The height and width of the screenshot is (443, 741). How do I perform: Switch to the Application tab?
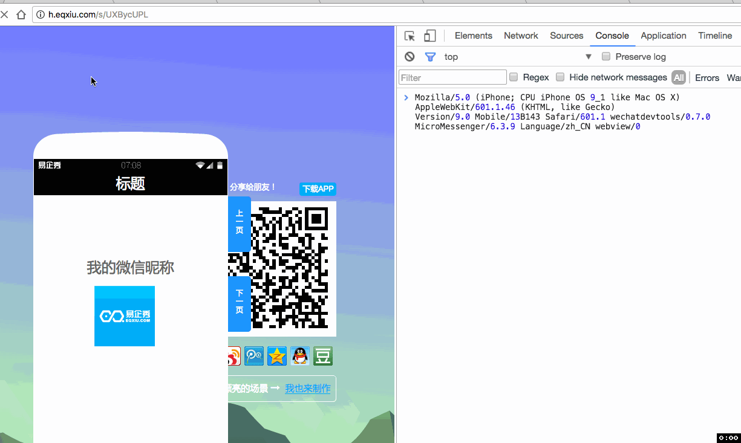point(664,36)
